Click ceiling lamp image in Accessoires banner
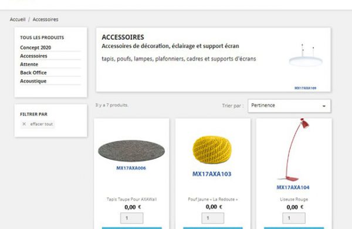The image size is (352, 229). point(306,56)
